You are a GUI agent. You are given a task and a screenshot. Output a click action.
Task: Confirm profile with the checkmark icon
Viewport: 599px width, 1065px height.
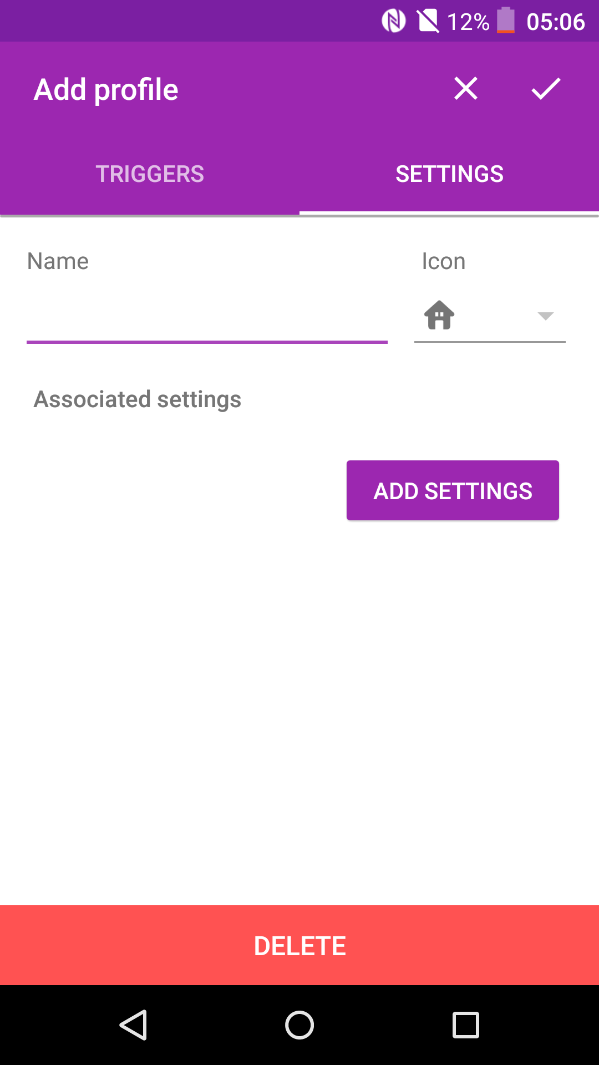[546, 89]
